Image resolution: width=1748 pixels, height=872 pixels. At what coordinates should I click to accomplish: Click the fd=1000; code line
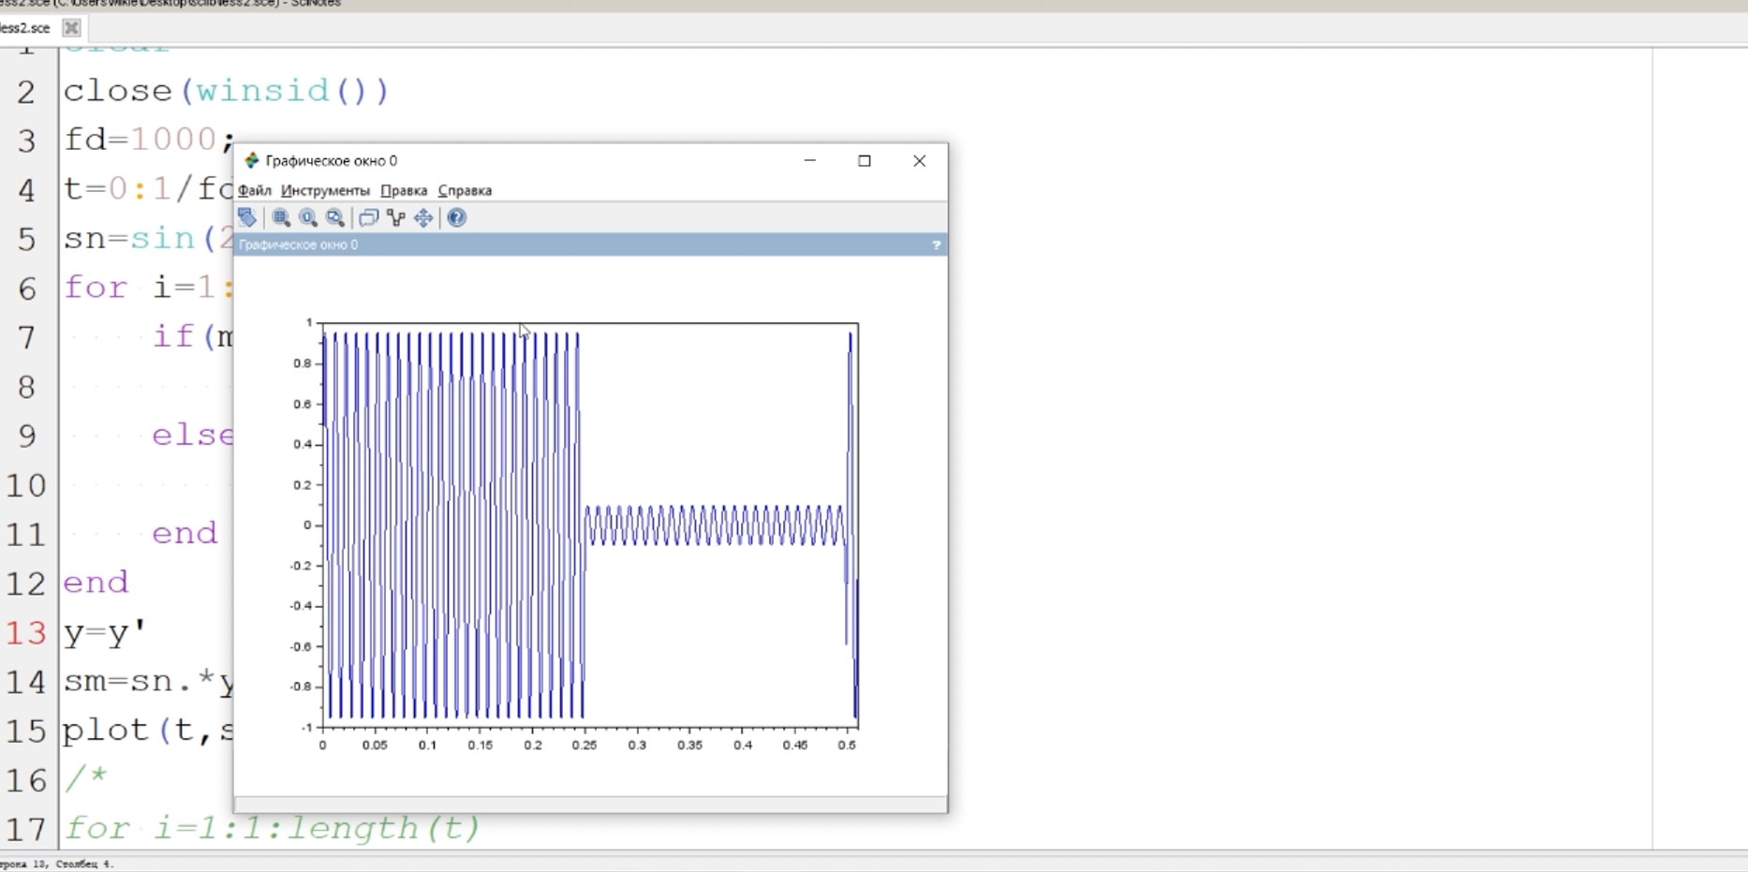click(x=149, y=140)
